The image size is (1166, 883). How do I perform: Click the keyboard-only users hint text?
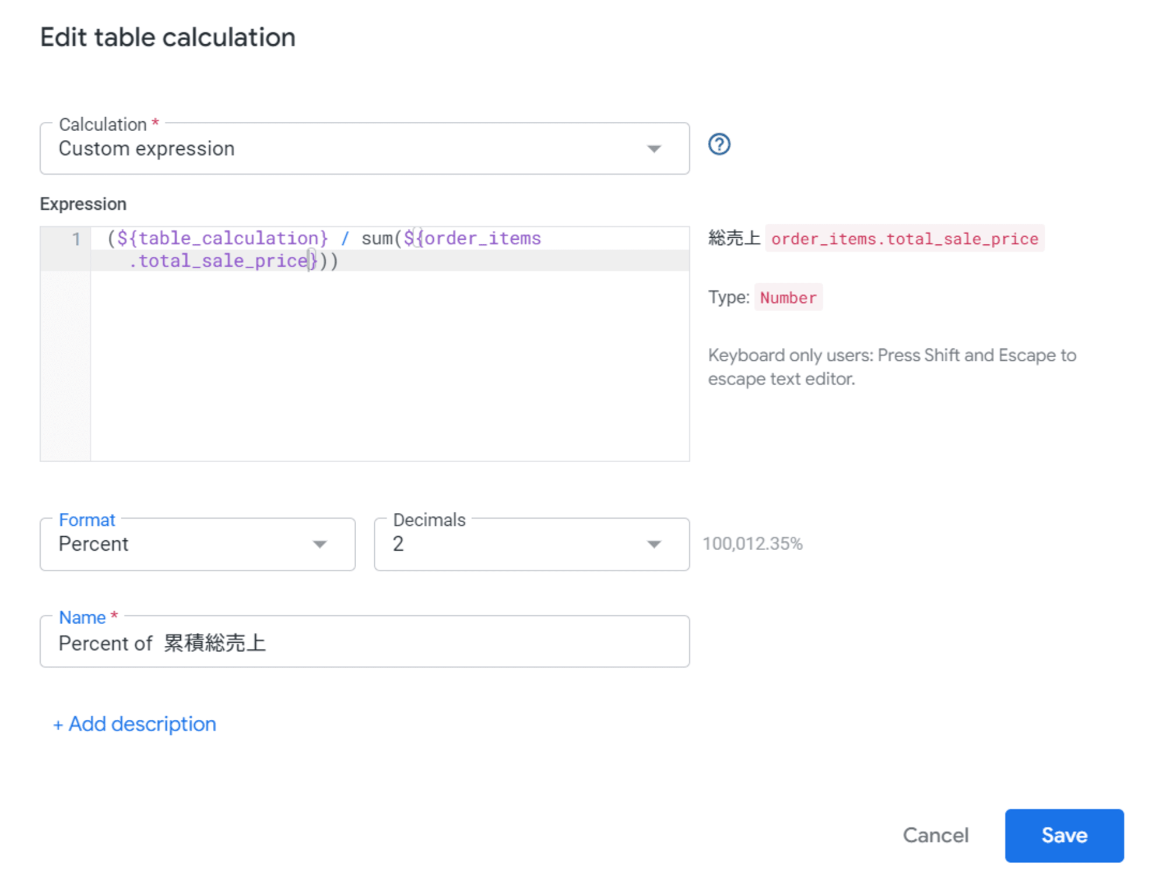coord(892,367)
